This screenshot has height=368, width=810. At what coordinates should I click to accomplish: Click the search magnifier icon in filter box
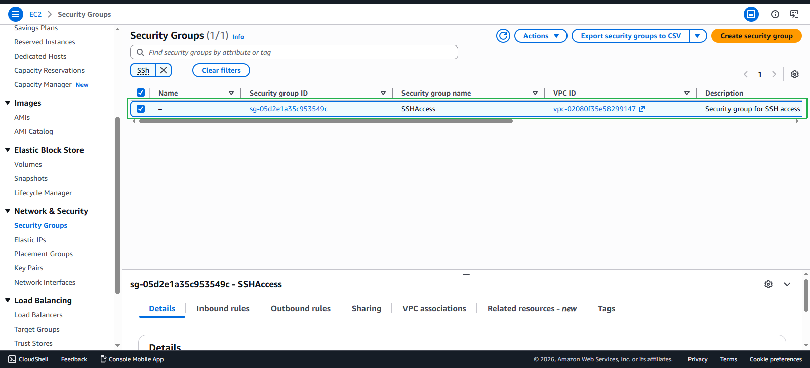pyautogui.click(x=140, y=52)
